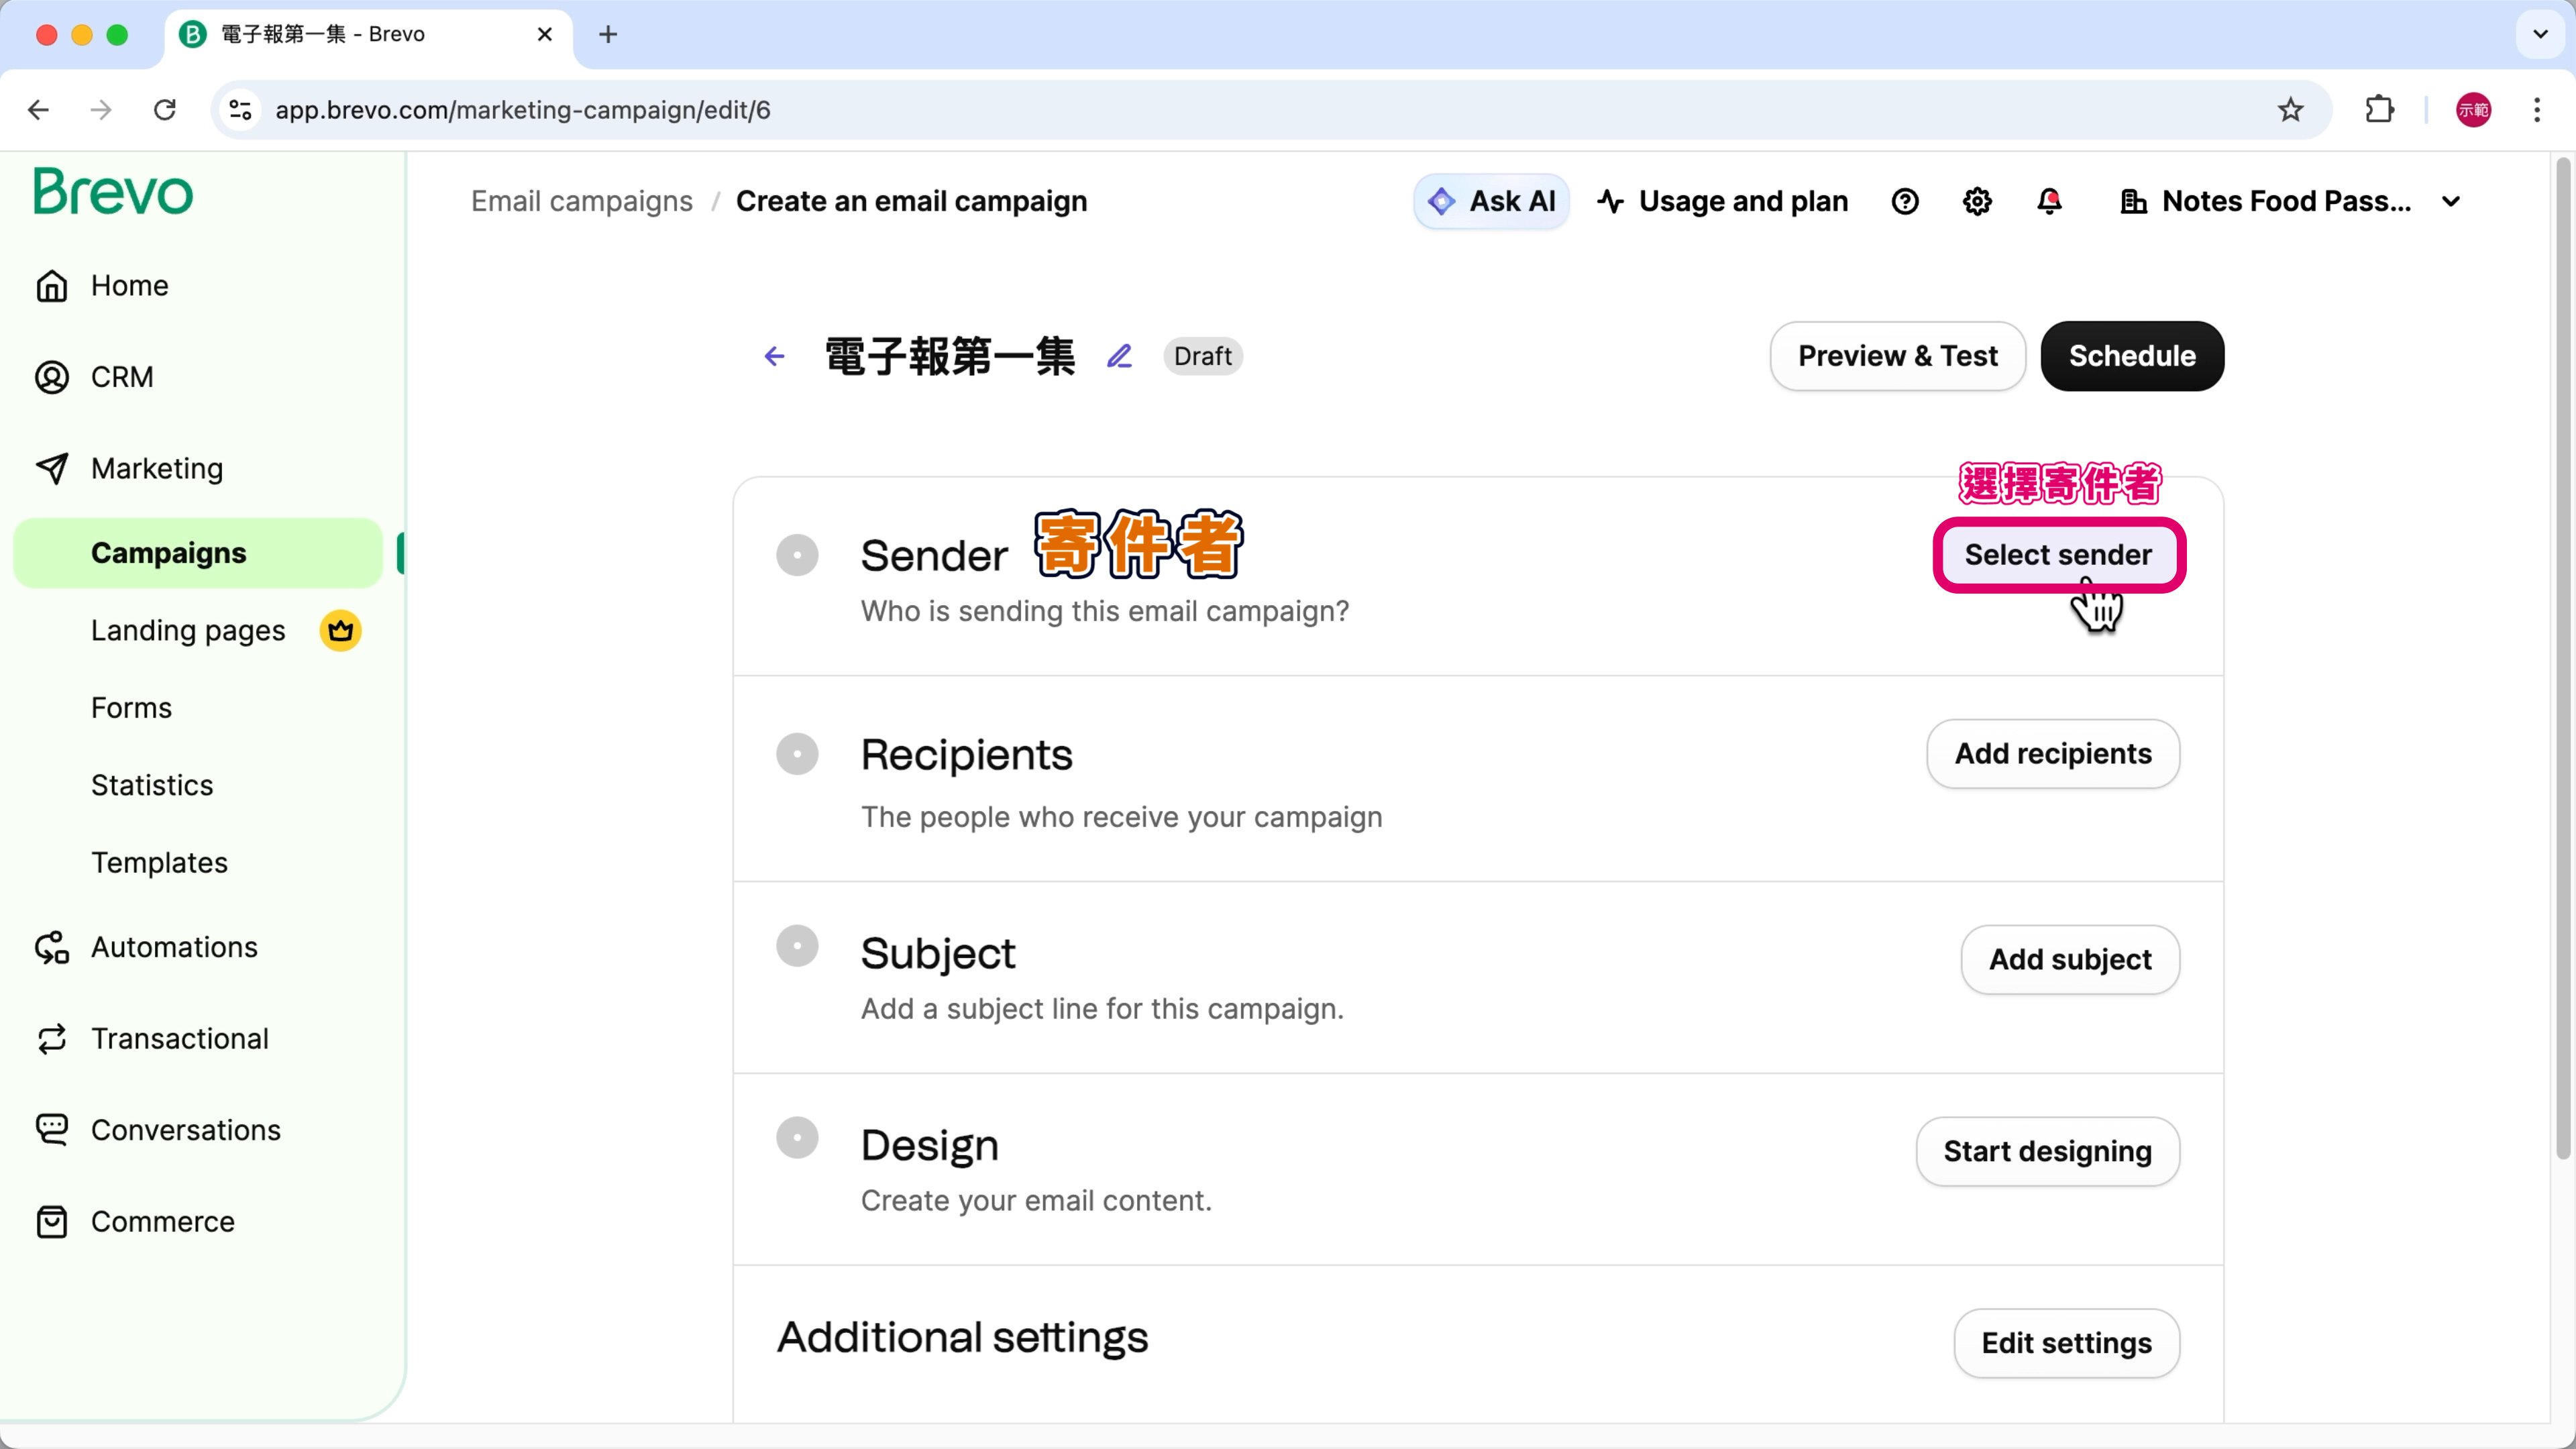Image resolution: width=2576 pixels, height=1449 pixels.
Task: Click the Design step status circle
Action: coord(797,1138)
